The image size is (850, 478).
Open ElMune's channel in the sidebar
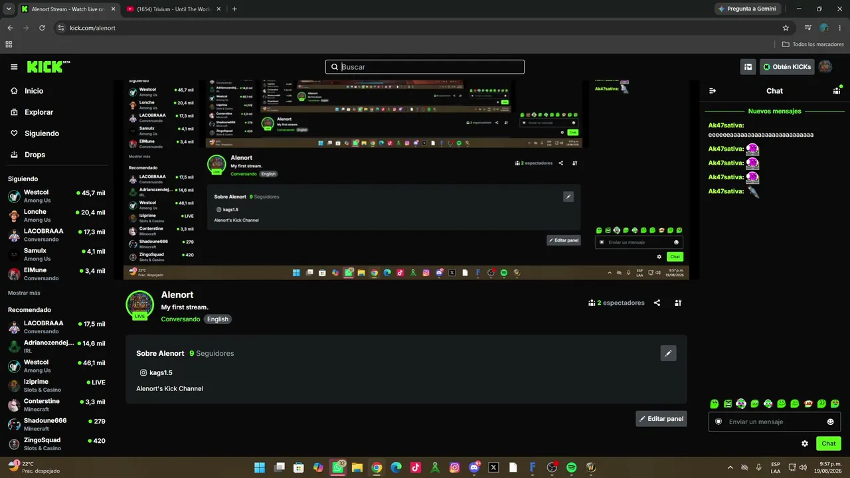click(56, 274)
